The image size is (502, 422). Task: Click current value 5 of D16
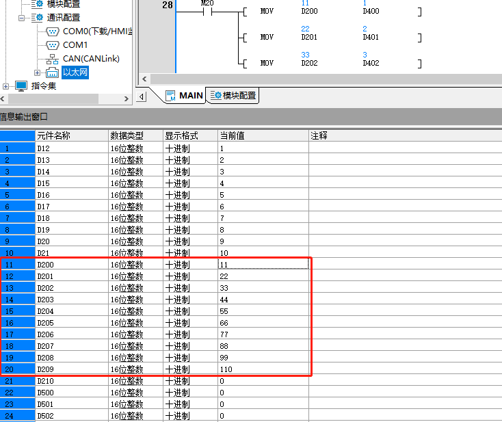pos(263,195)
